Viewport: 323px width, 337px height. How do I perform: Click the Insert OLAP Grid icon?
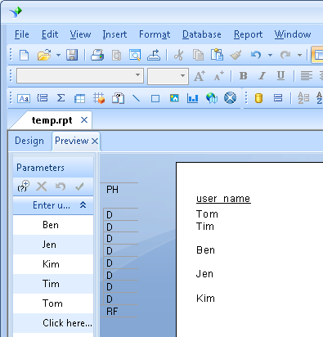pyautogui.click(x=99, y=98)
